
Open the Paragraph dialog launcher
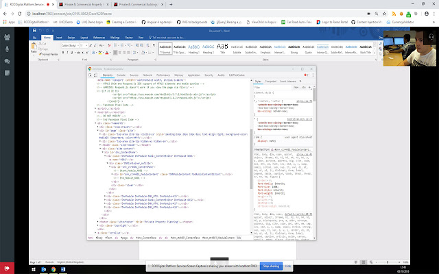click(x=156, y=60)
